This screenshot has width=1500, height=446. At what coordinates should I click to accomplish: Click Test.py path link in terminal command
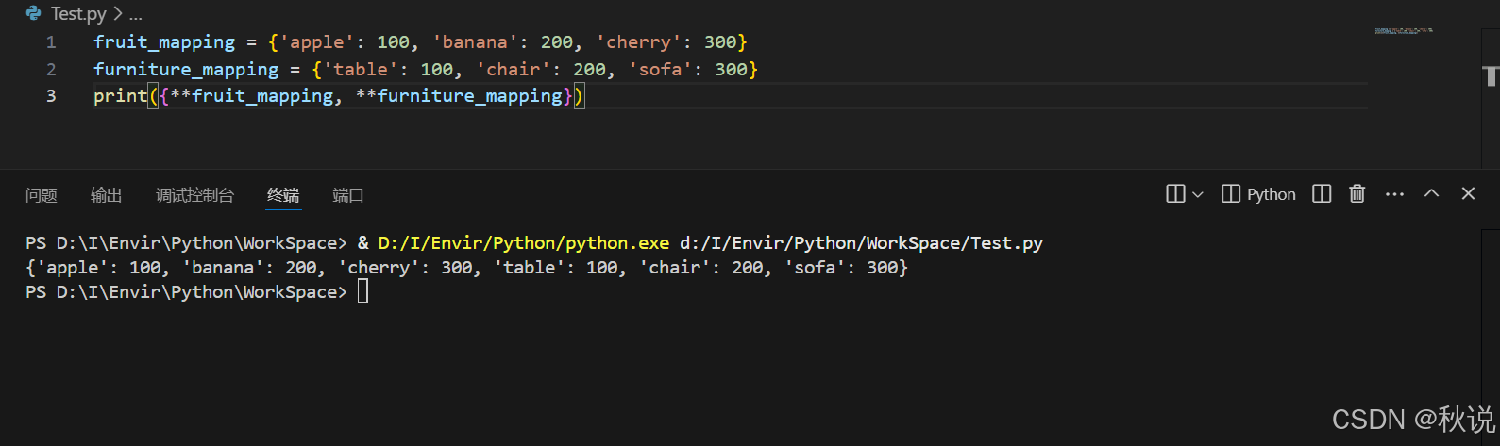coord(861,243)
